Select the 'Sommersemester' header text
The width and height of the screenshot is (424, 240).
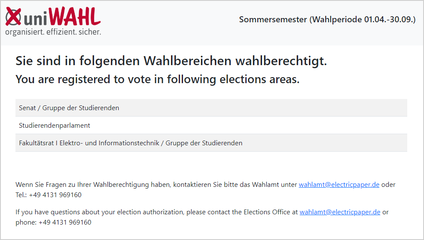tap(273, 19)
